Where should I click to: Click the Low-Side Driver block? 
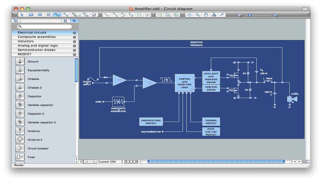211,88
